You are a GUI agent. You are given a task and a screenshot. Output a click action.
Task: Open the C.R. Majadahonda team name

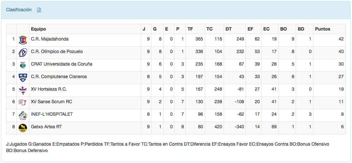tap(50, 39)
